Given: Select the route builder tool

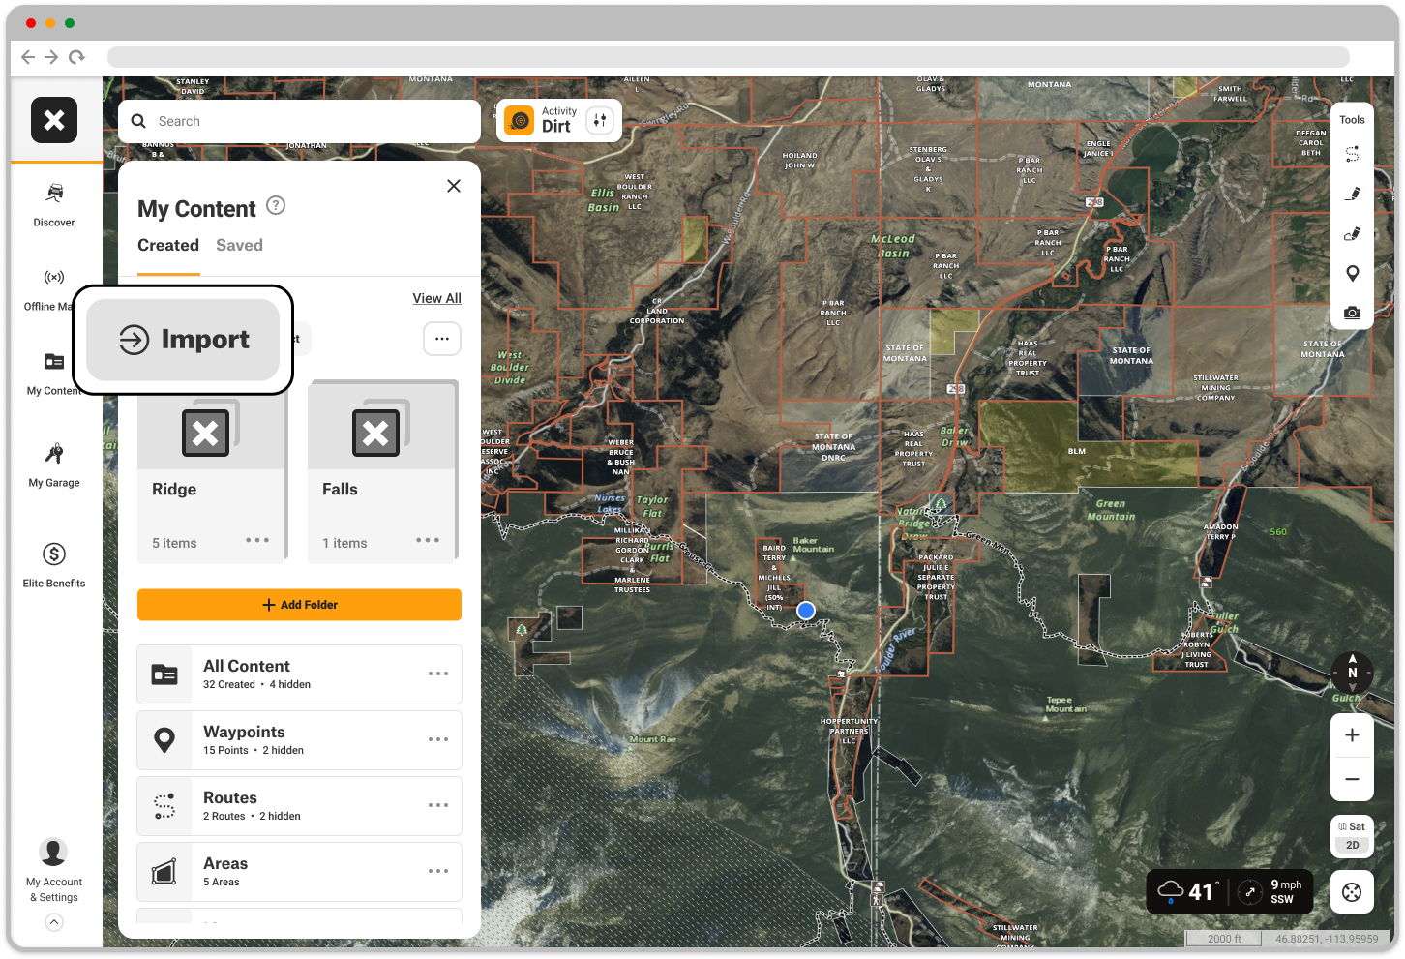Looking at the screenshot, I should (1352, 153).
